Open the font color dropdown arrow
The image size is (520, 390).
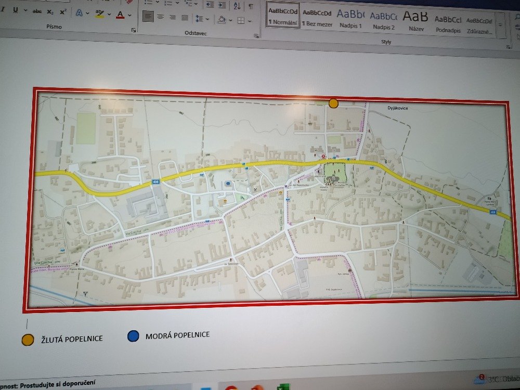(129, 15)
